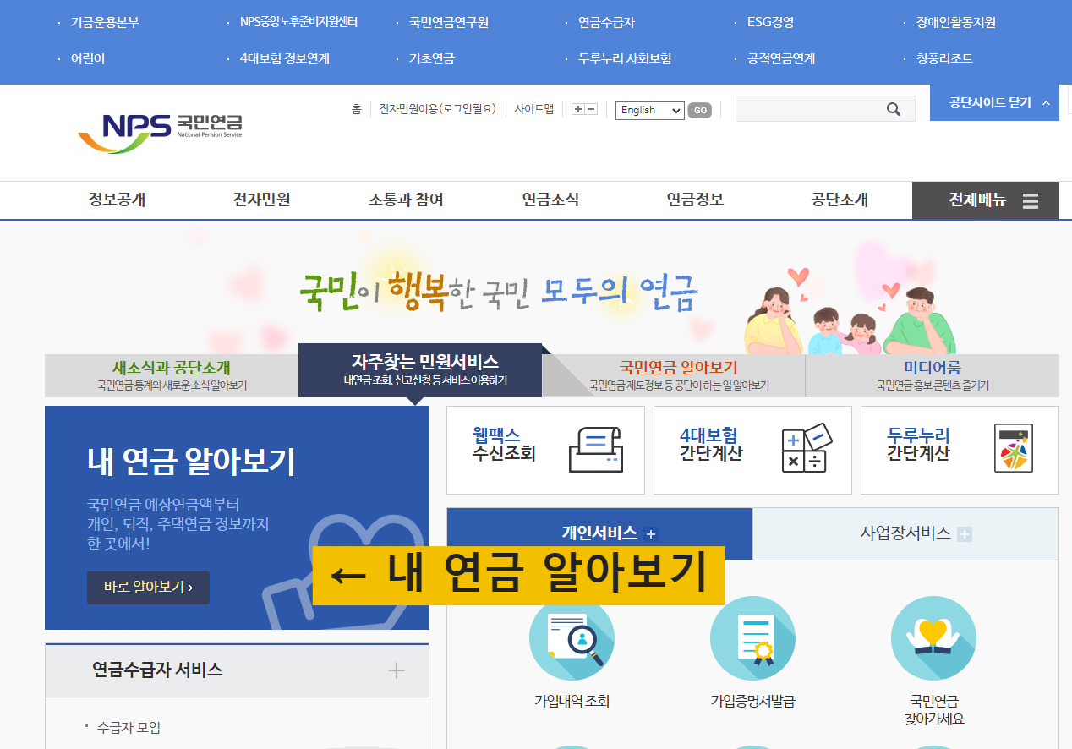1072x749 pixels.
Task: Open 사이트맵 link
Action: [x=533, y=109]
